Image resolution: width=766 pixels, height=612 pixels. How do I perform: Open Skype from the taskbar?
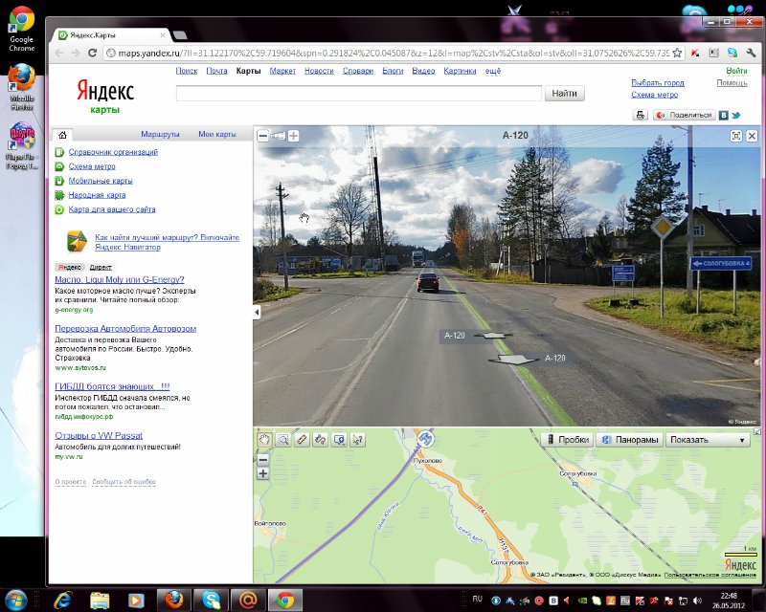[211, 600]
